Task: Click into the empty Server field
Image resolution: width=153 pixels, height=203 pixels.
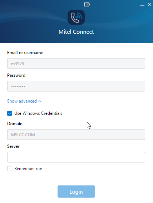Action: [76, 157]
